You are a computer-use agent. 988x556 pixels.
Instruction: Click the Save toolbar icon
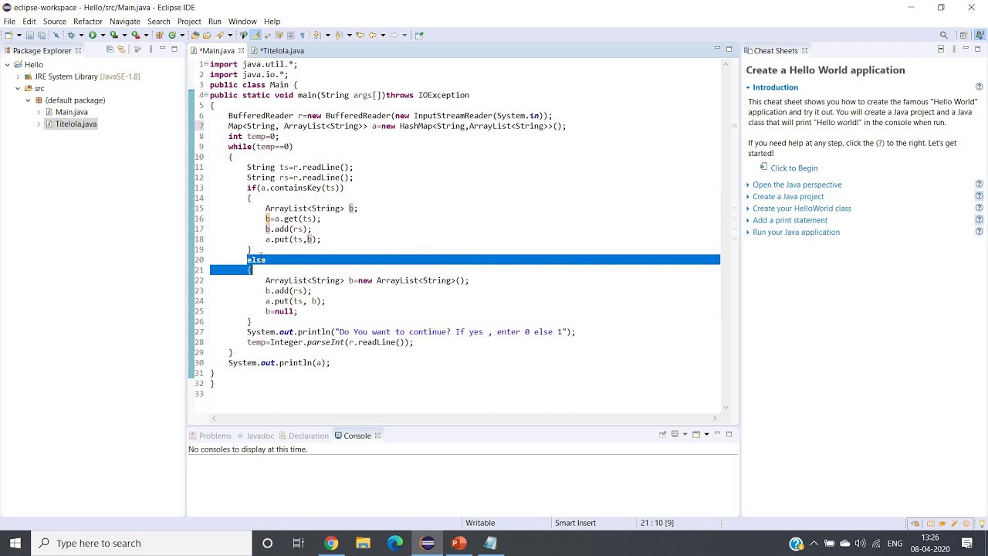tap(30, 35)
